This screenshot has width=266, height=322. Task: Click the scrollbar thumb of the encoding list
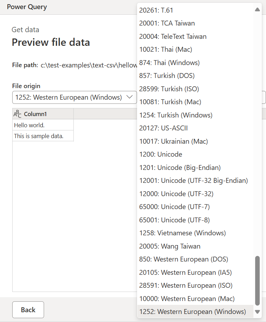(258, 280)
